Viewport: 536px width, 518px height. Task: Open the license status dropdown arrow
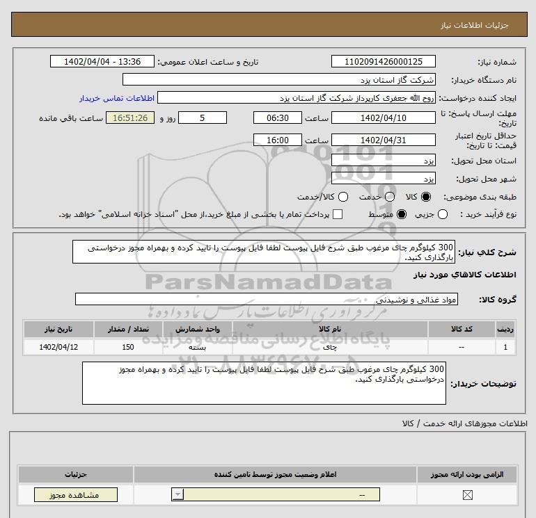[x=178, y=495]
